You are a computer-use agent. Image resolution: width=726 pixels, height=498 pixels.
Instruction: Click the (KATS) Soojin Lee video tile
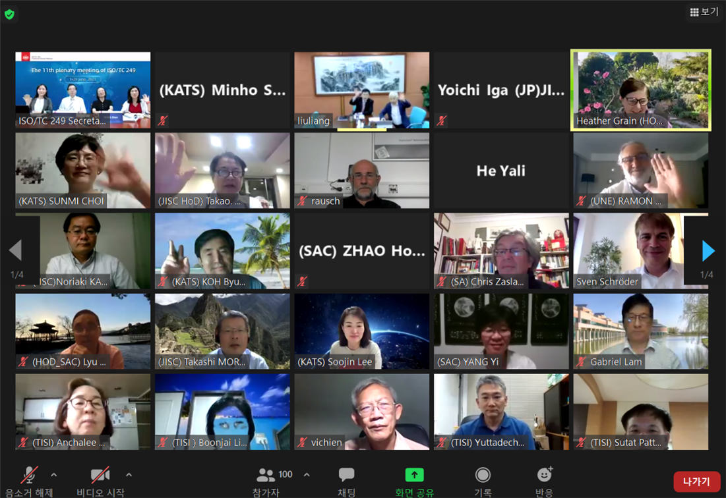pos(361,331)
